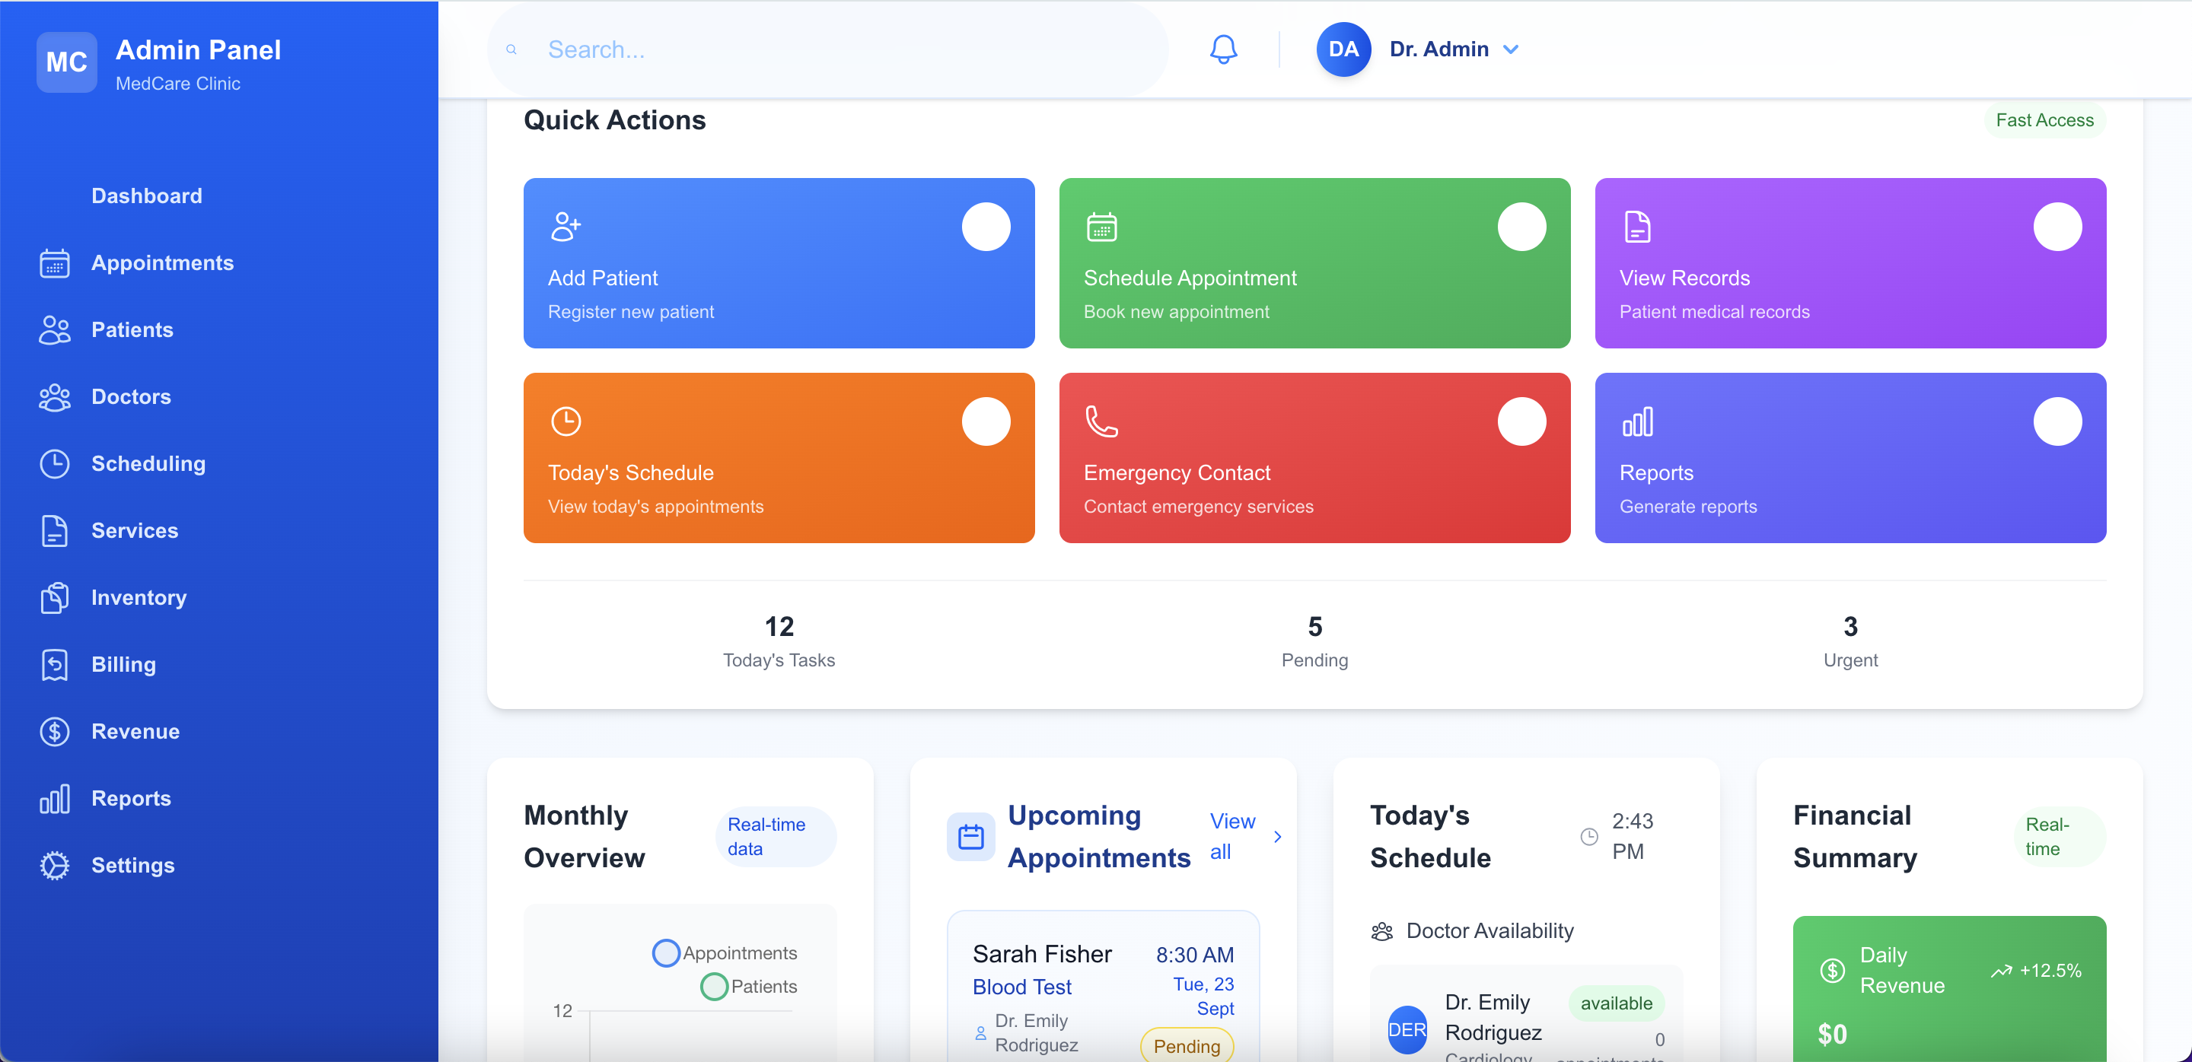Open the Appointments section from sidebar
The image size is (2192, 1062).
point(163,262)
